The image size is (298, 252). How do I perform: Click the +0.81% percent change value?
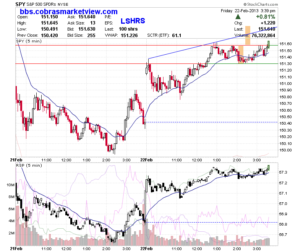coord(266,17)
